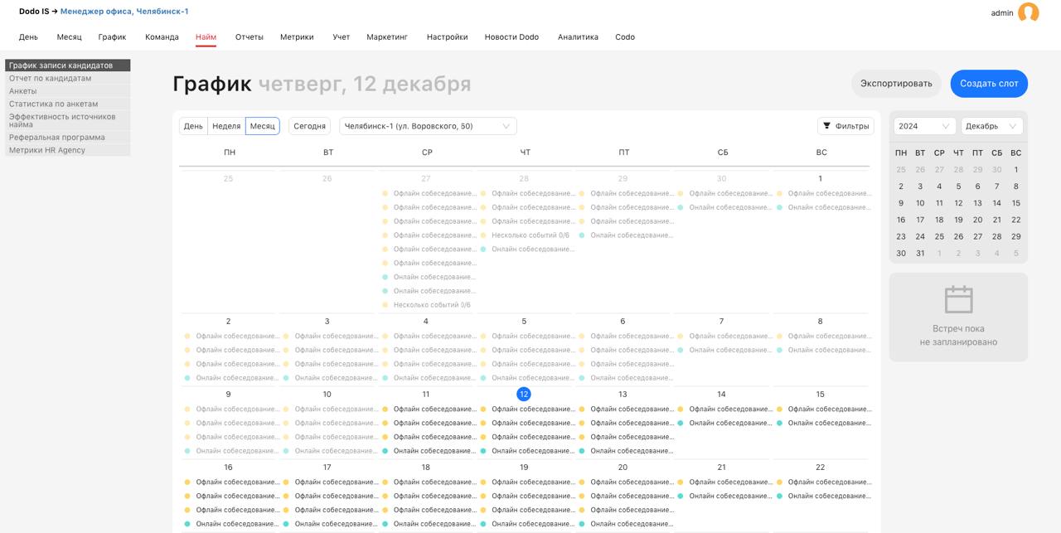Viewport: 1061px width, 533px height.
Task: Click the calendar icon in empty meetings panel
Action: point(958,299)
